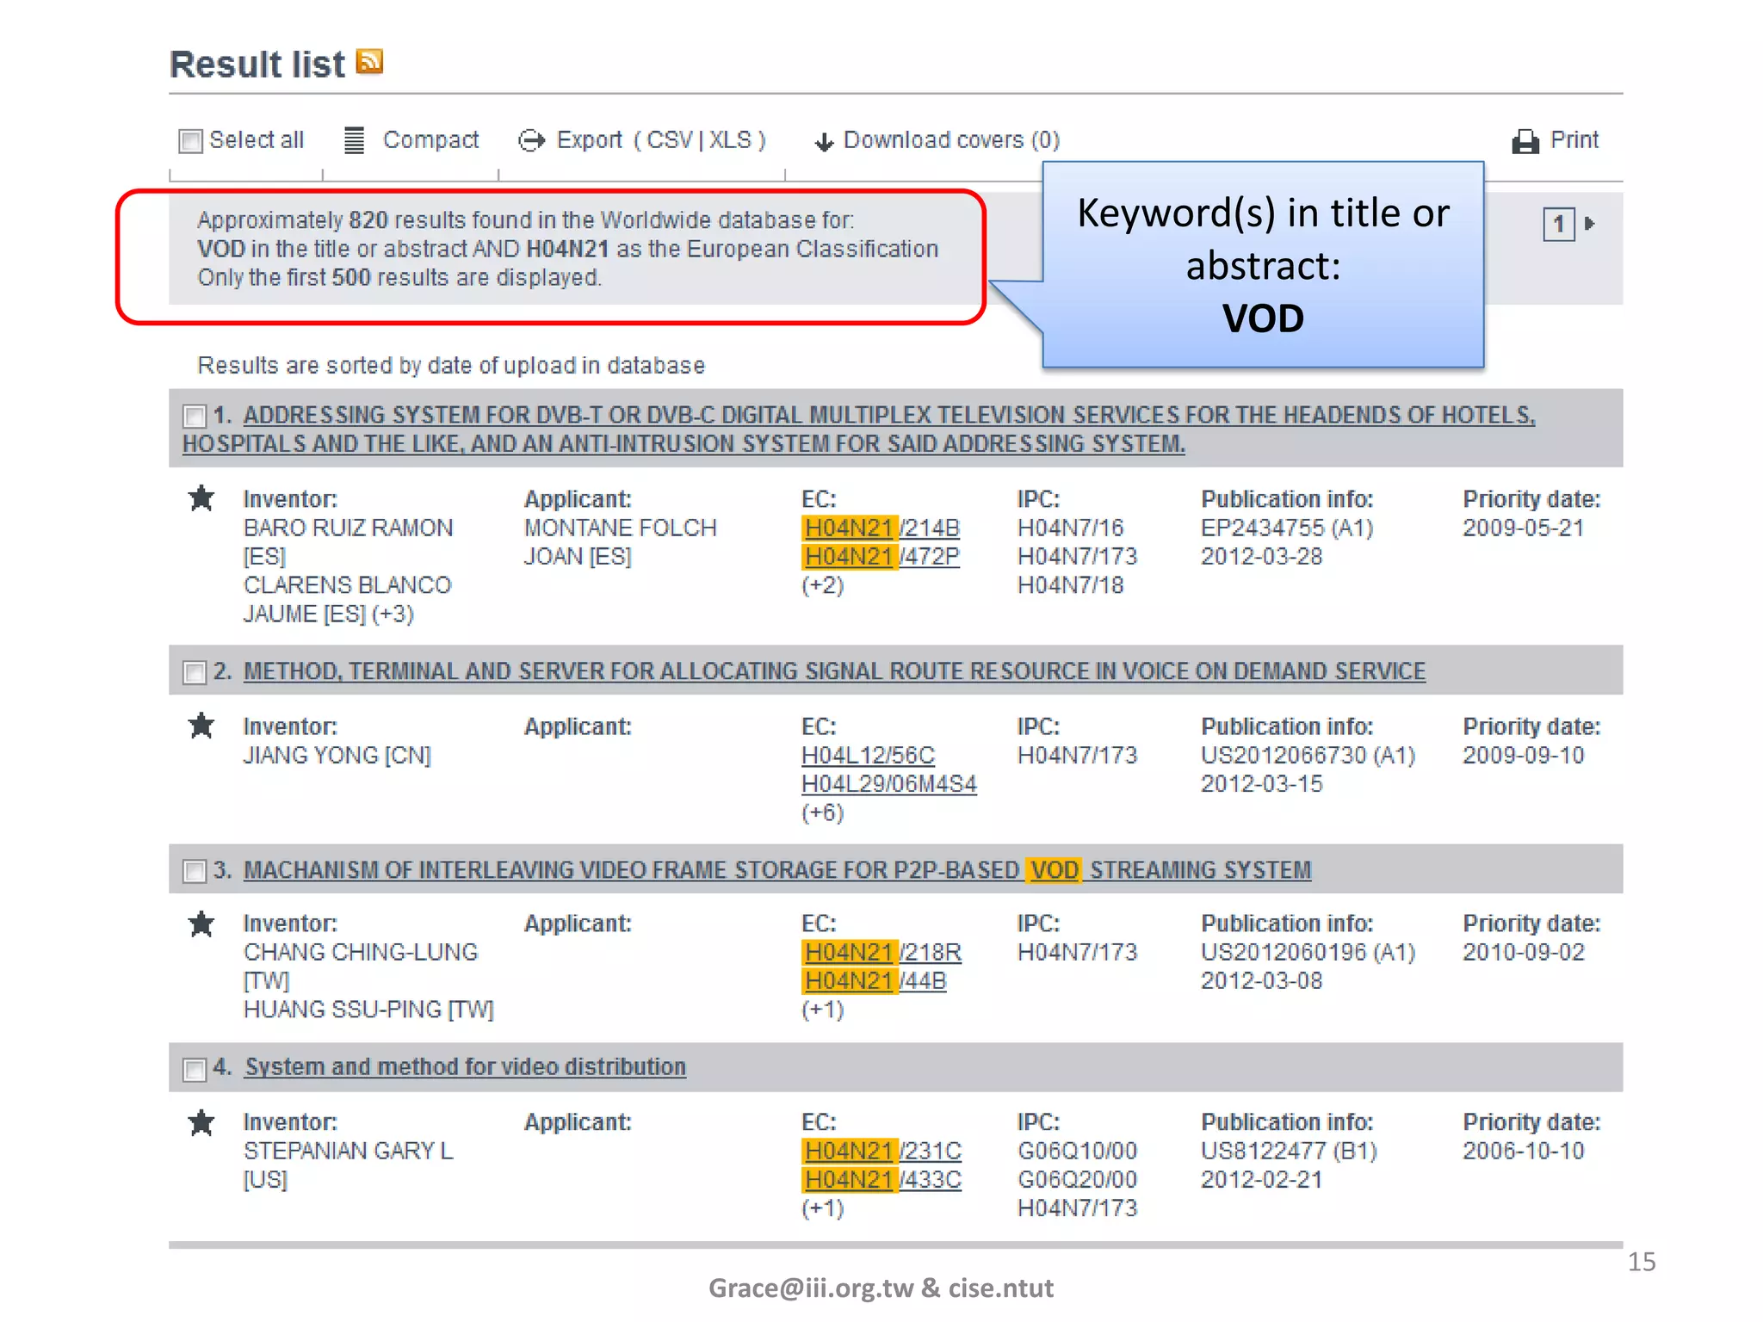Export results as CSV
Viewport: 1763px width, 1322px height.
[x=669, y=139]
